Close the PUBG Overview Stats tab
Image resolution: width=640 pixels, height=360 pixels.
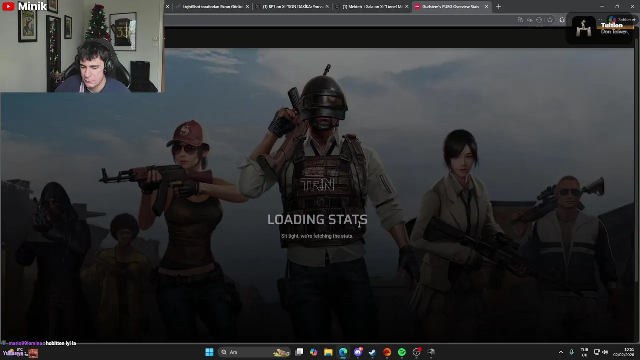486,7
